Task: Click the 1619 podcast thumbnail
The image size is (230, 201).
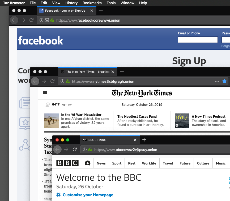Action: pos(182,121)
